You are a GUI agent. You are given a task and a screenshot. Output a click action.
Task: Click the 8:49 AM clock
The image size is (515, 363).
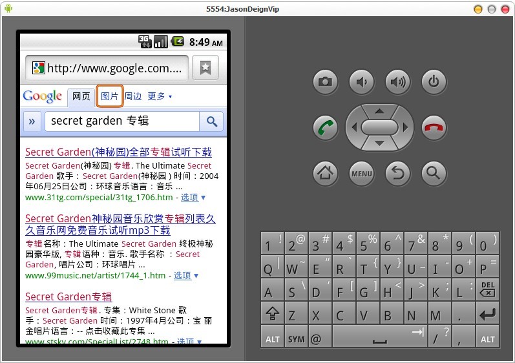pyautogui.click(x=206, y=42)
